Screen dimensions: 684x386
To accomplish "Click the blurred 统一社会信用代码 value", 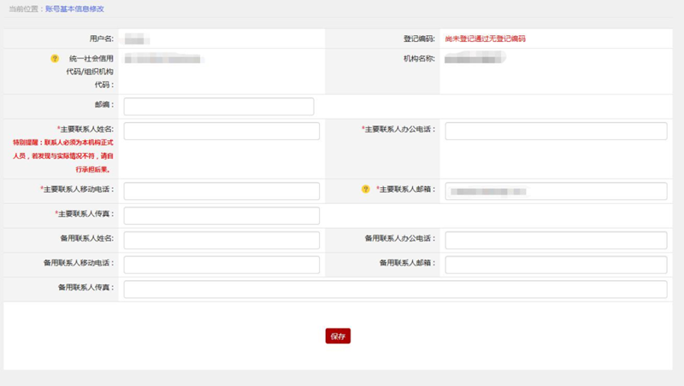I will tap(162, 59).
